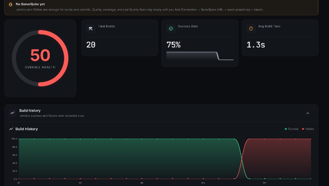Click the #9 build label on x-axis

142,183
